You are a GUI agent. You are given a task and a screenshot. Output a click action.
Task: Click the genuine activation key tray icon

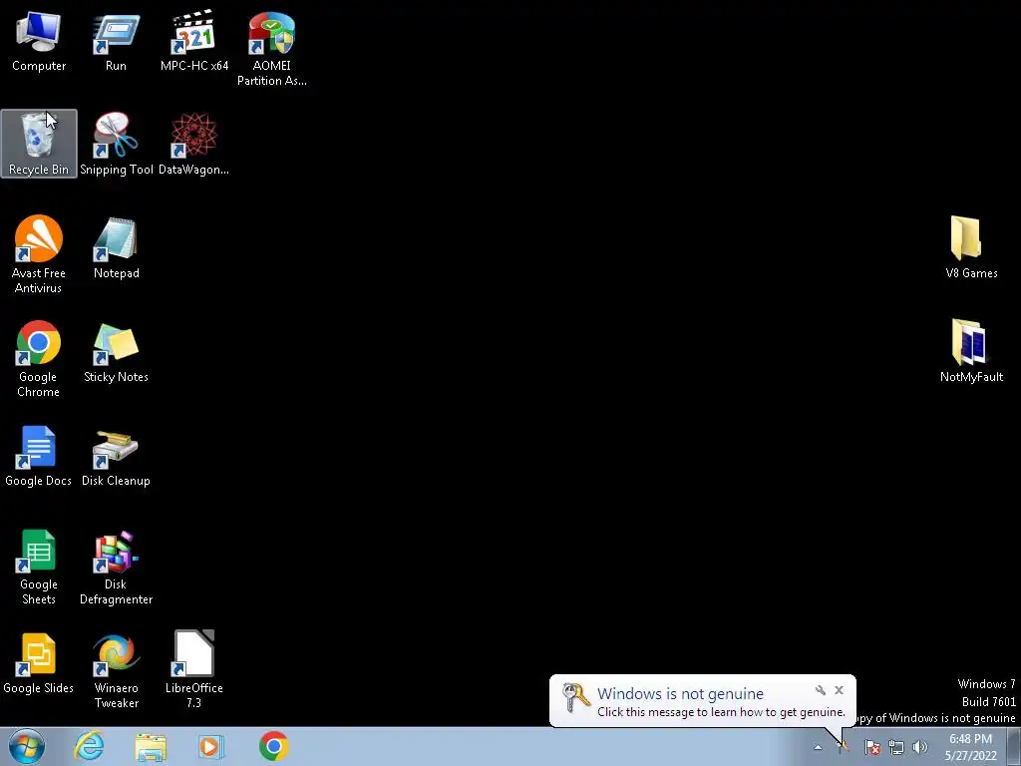tap(844, 746)
